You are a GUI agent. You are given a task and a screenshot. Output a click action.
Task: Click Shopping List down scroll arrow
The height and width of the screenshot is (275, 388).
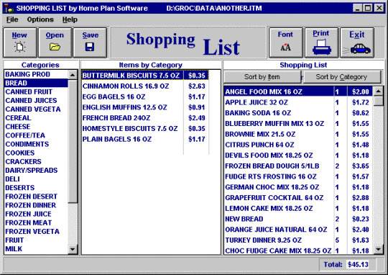point(379,249)
